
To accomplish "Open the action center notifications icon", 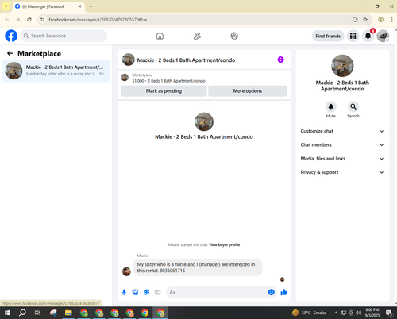I will click(389, 313).
